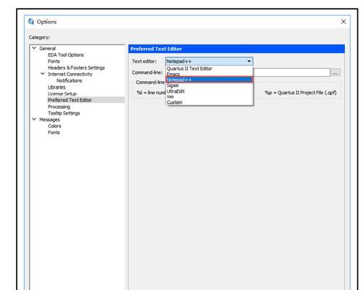This screenshot has width=363, height=290.
Task: Select the General category
Action: (x=47, y=49)
